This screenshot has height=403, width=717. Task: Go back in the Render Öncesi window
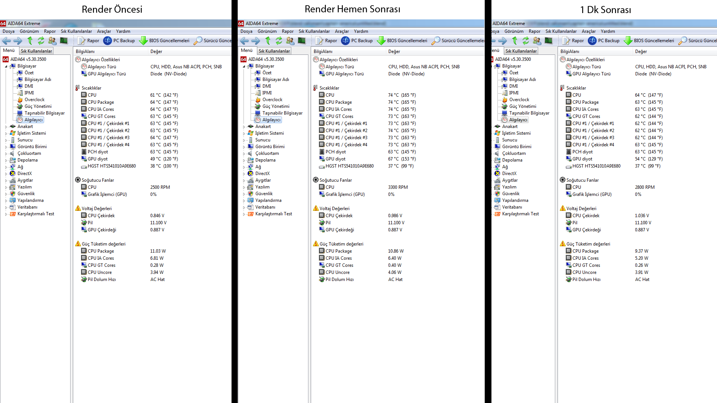(6, 41)
